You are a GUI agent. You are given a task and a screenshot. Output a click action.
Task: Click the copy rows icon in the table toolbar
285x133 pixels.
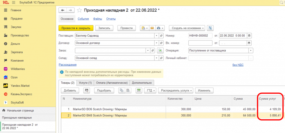pyautogui.click(x=121, y=91)
